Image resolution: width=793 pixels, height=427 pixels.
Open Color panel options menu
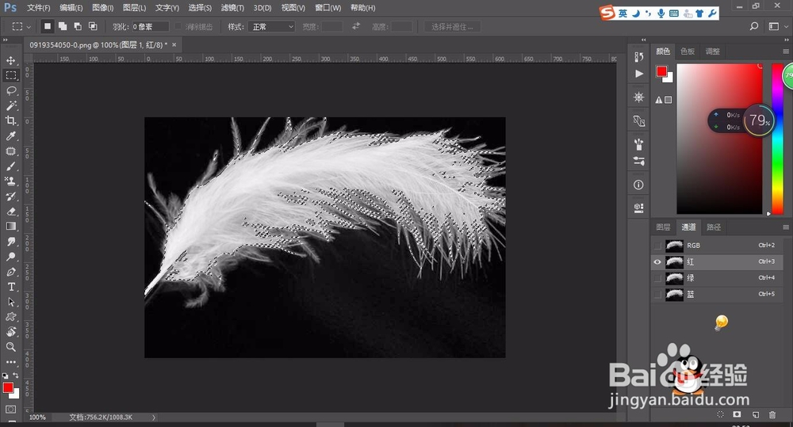[785, 51]
